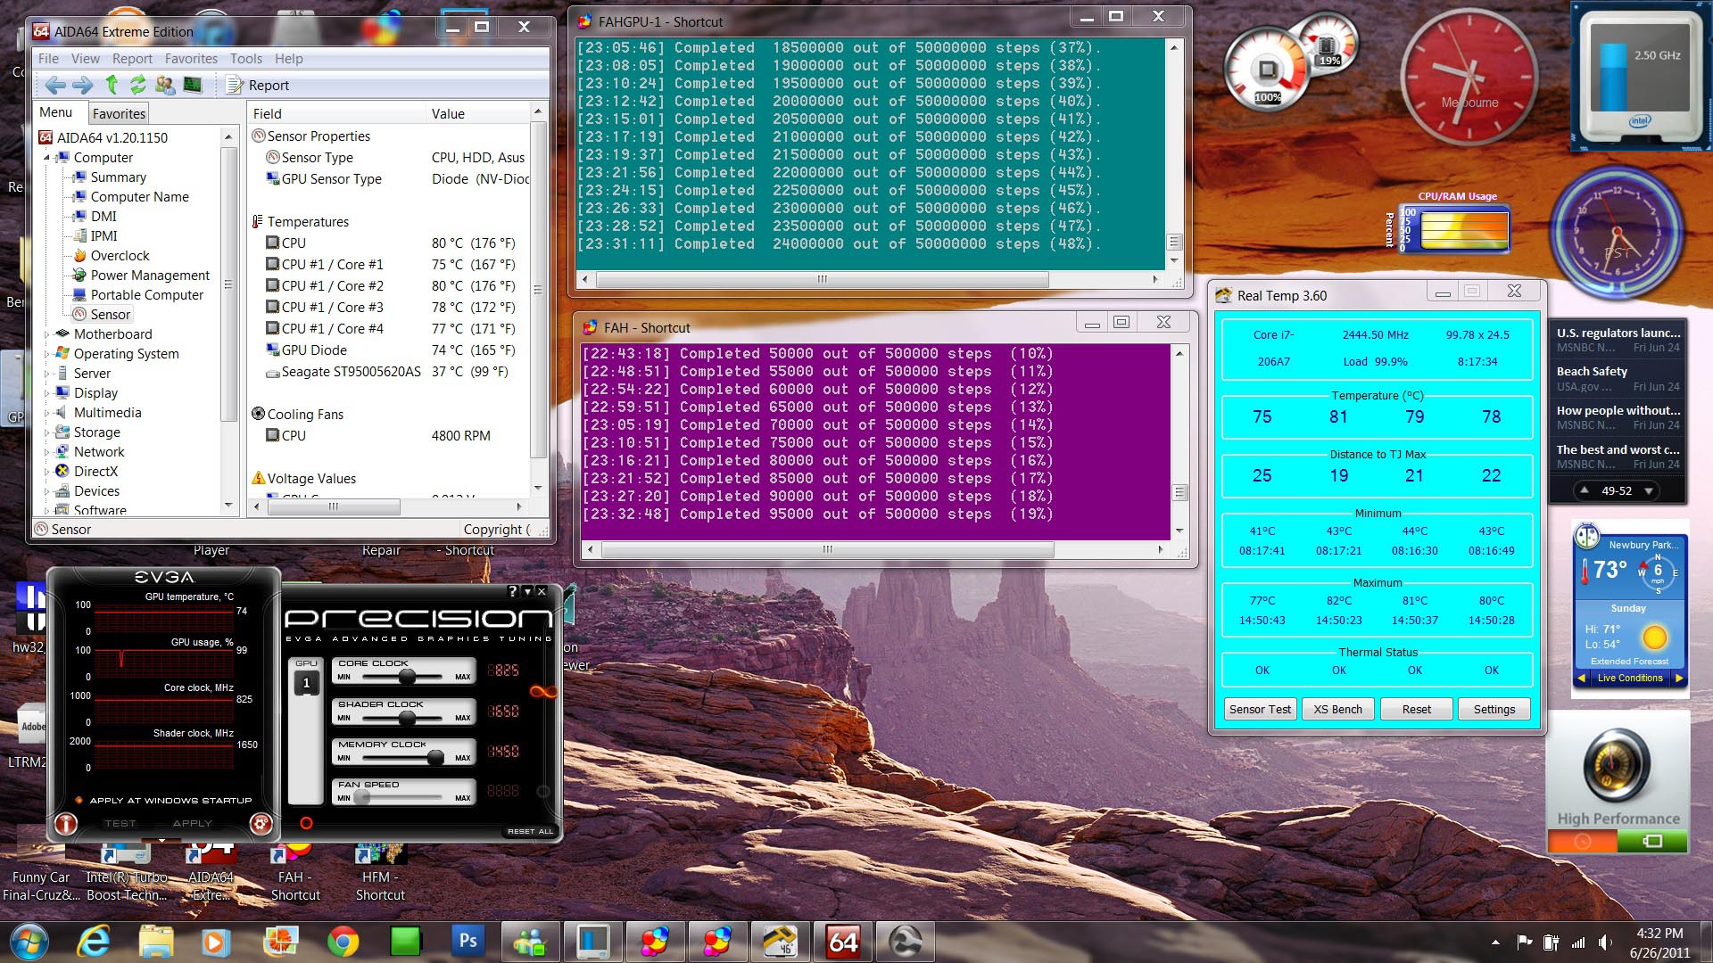This screenshot has width=1713, height=963.
Task: Expand the Server tree node
Action: pos(47,373)
